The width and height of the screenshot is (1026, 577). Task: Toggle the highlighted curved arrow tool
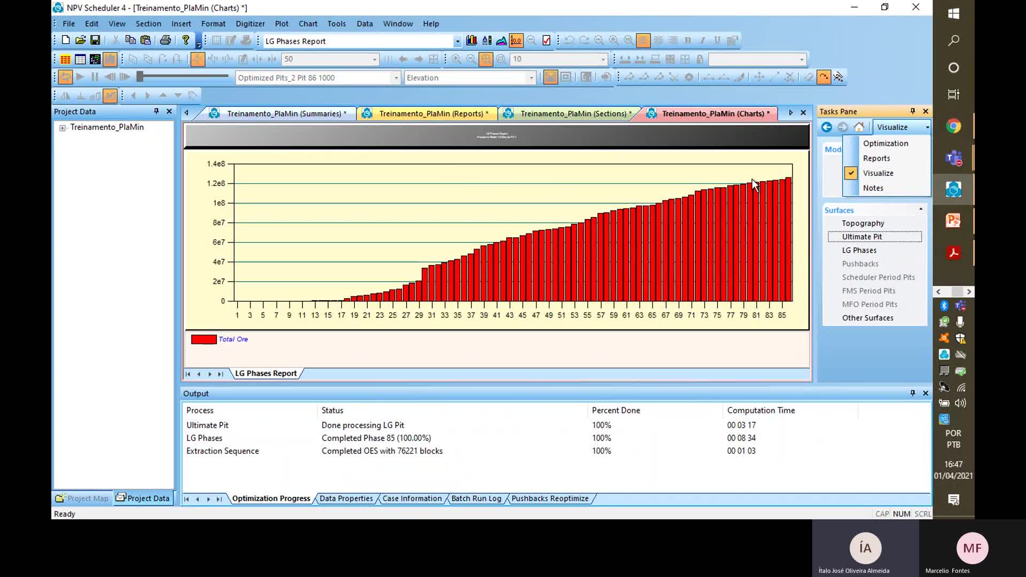(x=823, y=77)
